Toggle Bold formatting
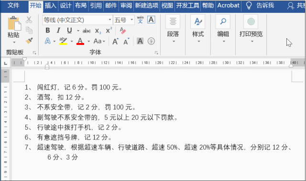The image size is (306, 181). point(48,31)
